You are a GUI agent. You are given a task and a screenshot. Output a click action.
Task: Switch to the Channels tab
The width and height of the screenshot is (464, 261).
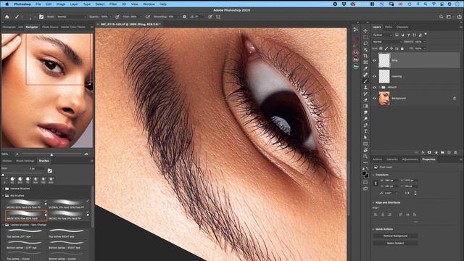402,27
